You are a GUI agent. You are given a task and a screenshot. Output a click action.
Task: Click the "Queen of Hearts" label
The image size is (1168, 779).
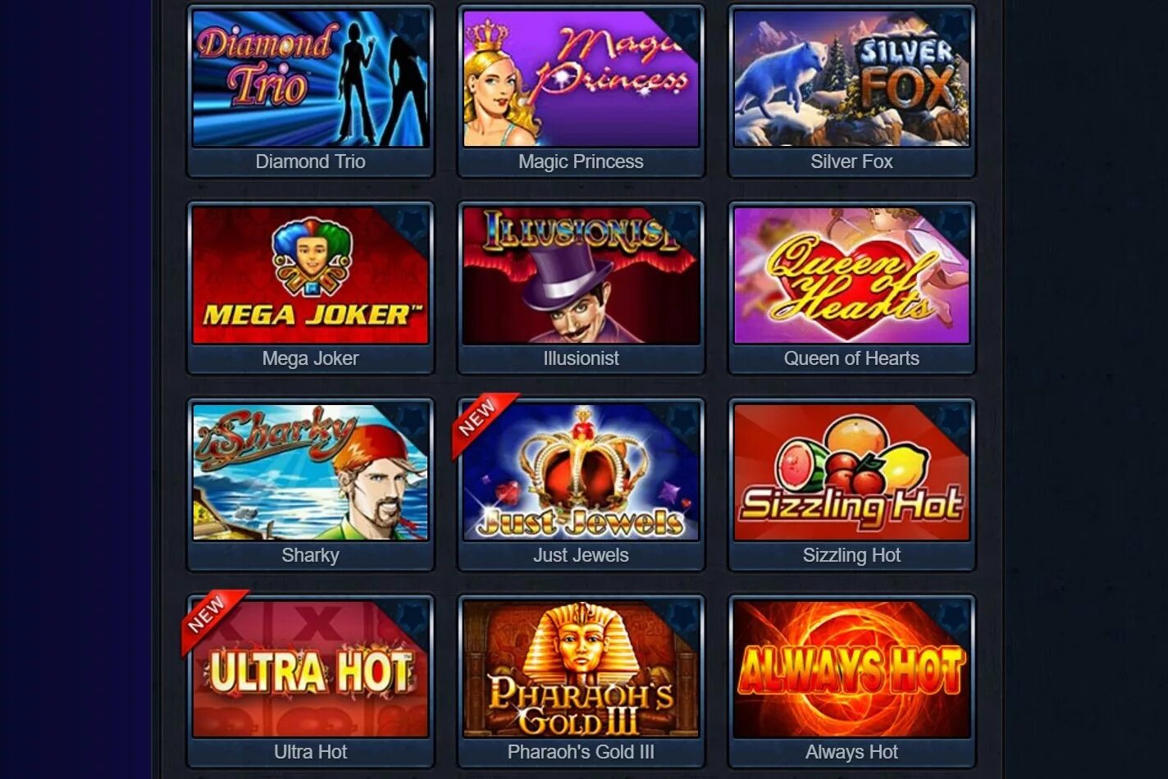[x=851, y=358]
